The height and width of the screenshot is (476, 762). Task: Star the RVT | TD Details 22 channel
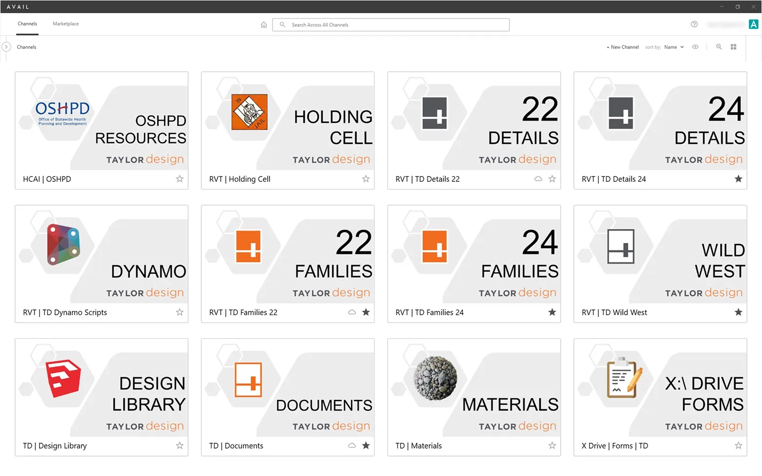coord(552,179)
